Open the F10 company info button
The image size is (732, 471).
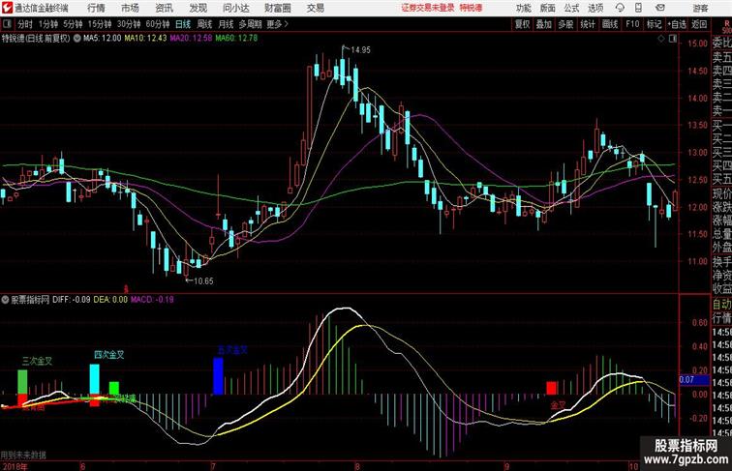(x=632, y=24)
